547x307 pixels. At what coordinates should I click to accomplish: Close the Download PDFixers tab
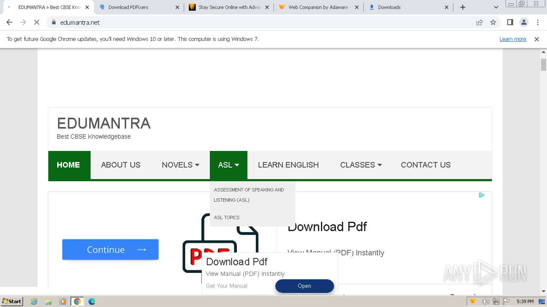tap(177, 7)
